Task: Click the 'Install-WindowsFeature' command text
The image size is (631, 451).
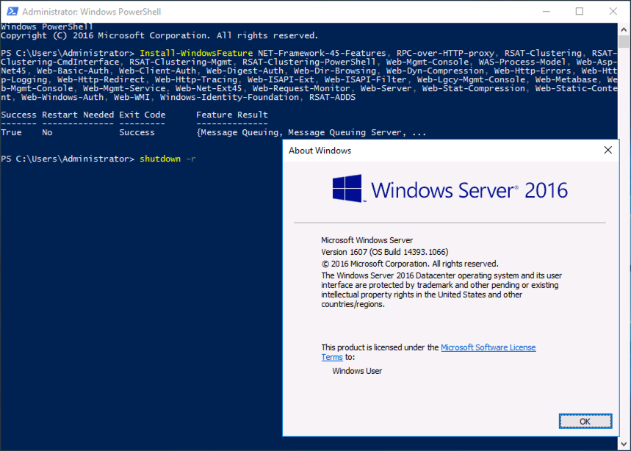Action: point(196,53)
